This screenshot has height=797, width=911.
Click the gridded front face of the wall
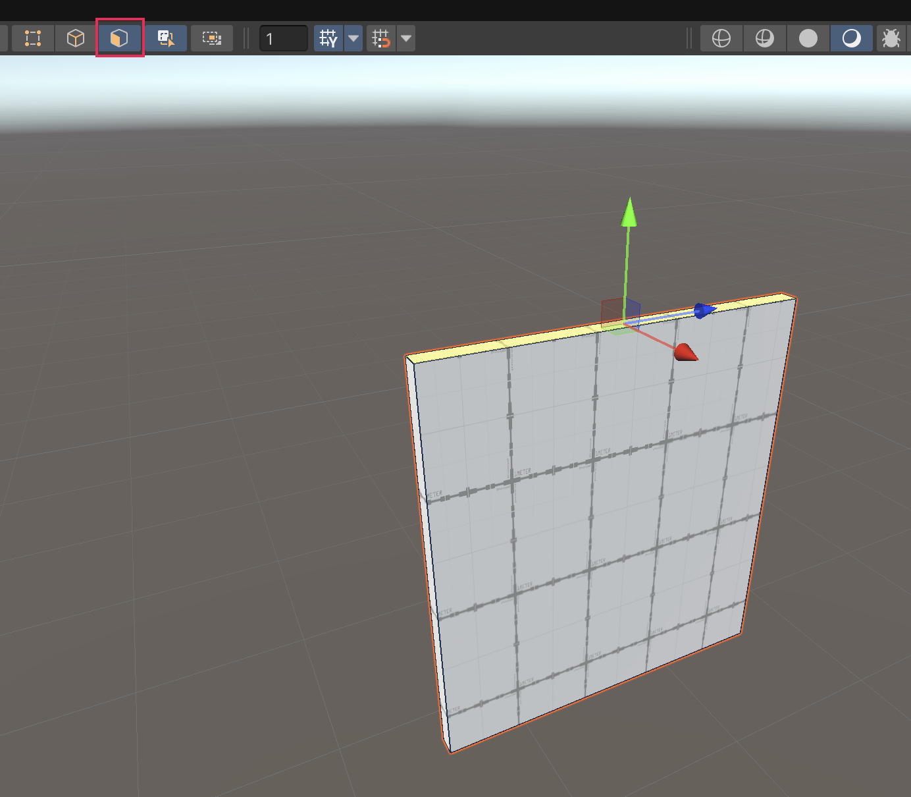pyautogui.click(x=592, y=527)
